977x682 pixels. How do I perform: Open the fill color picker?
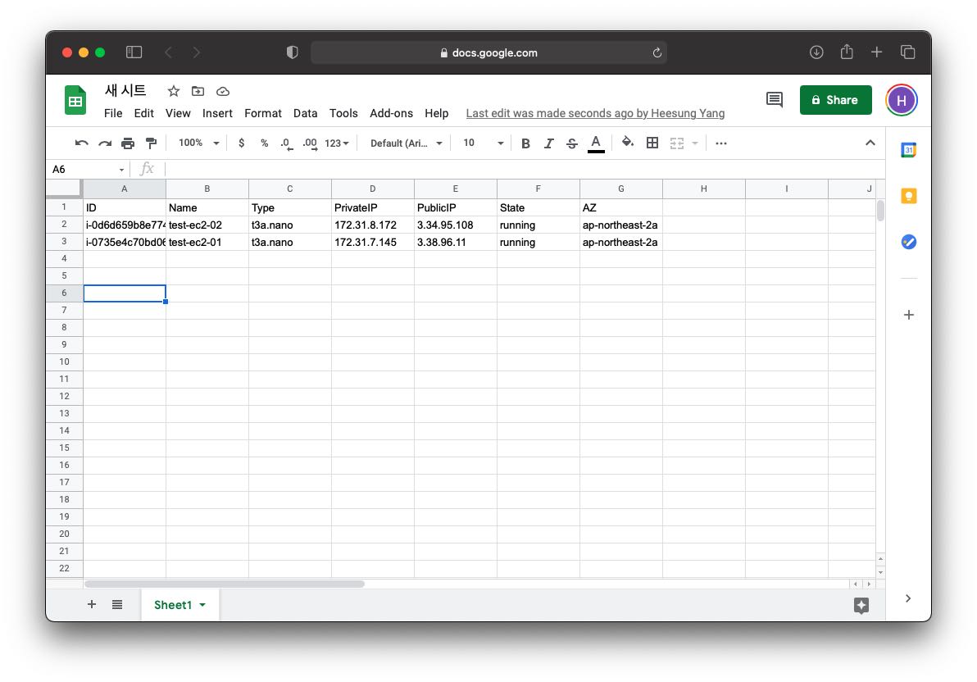[x=628, y=143]
